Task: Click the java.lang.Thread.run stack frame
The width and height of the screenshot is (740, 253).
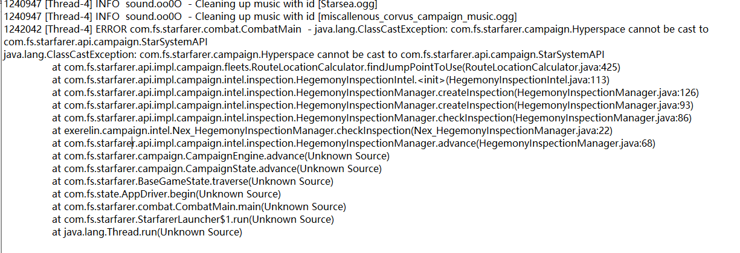Action: (147, 232)
